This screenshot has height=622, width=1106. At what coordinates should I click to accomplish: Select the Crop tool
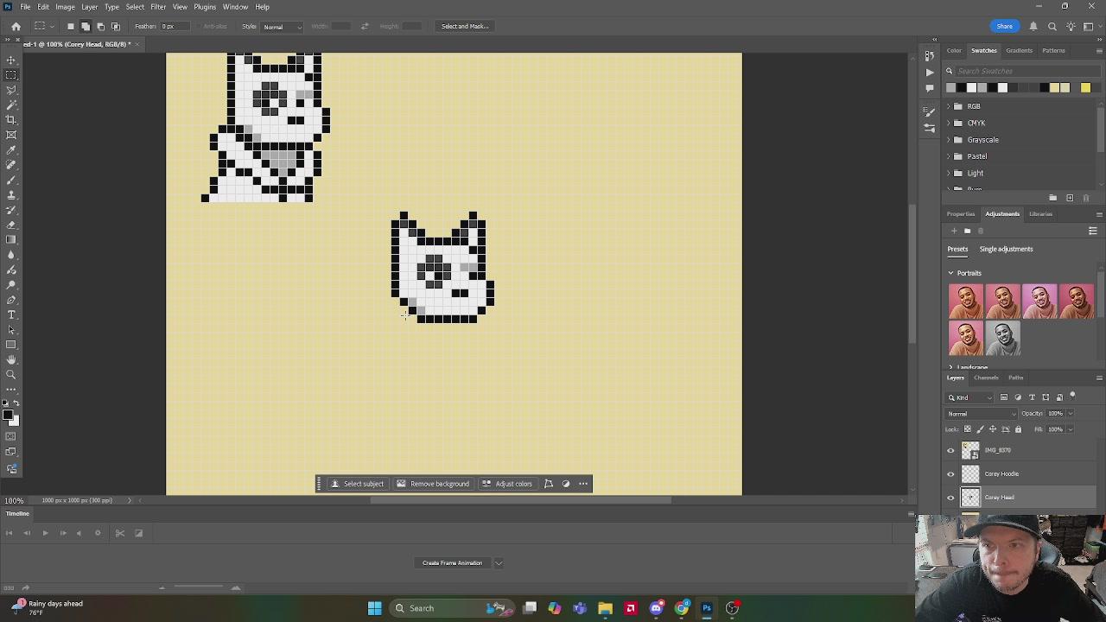click(11, 119)
